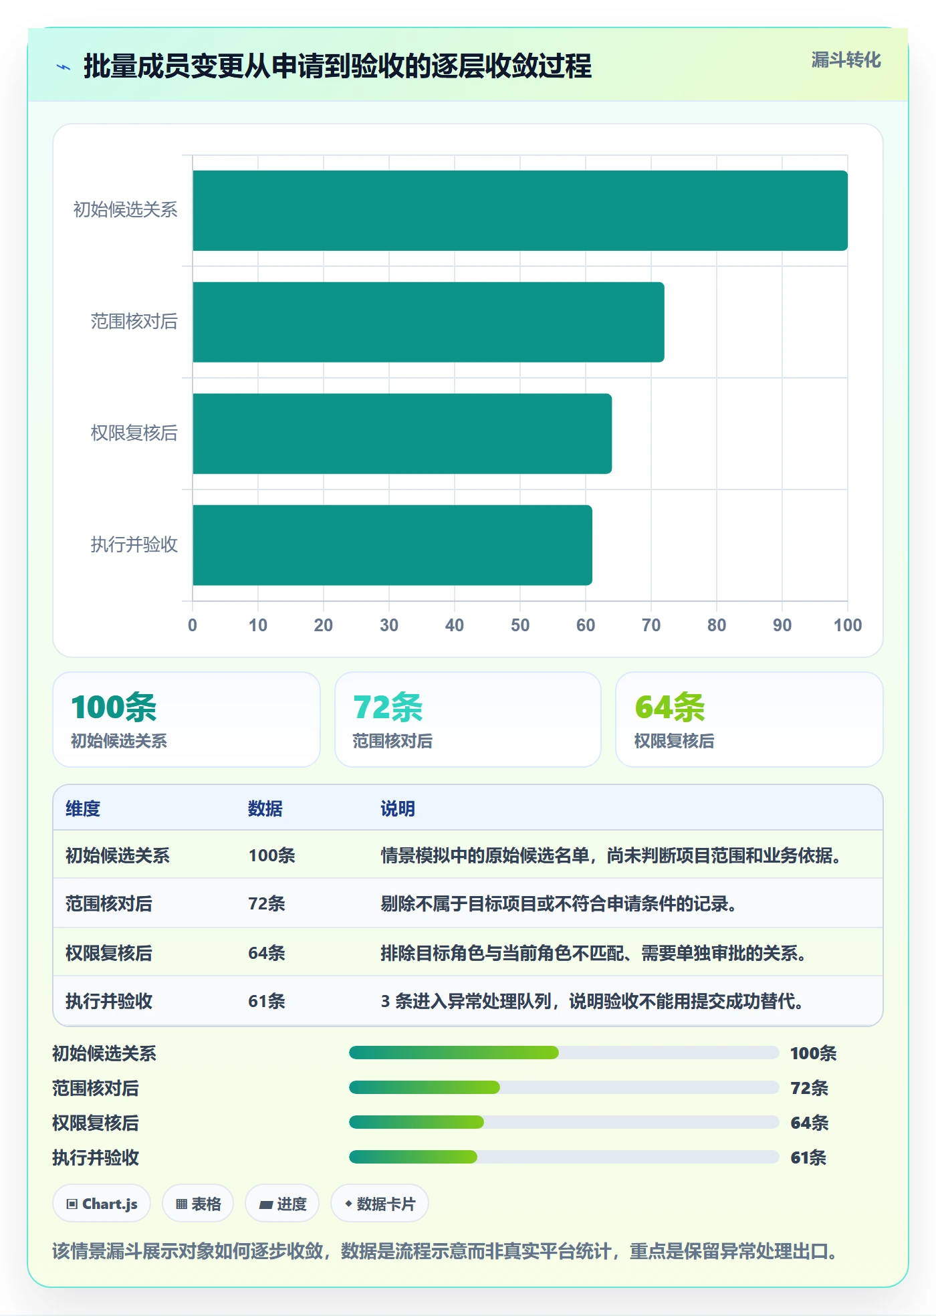Image resolution: width=936 pixels, height=1316 pixels.
Task: Click the description starting 3 条进入异常处理队列
Action: click(x=592, y=1001)
